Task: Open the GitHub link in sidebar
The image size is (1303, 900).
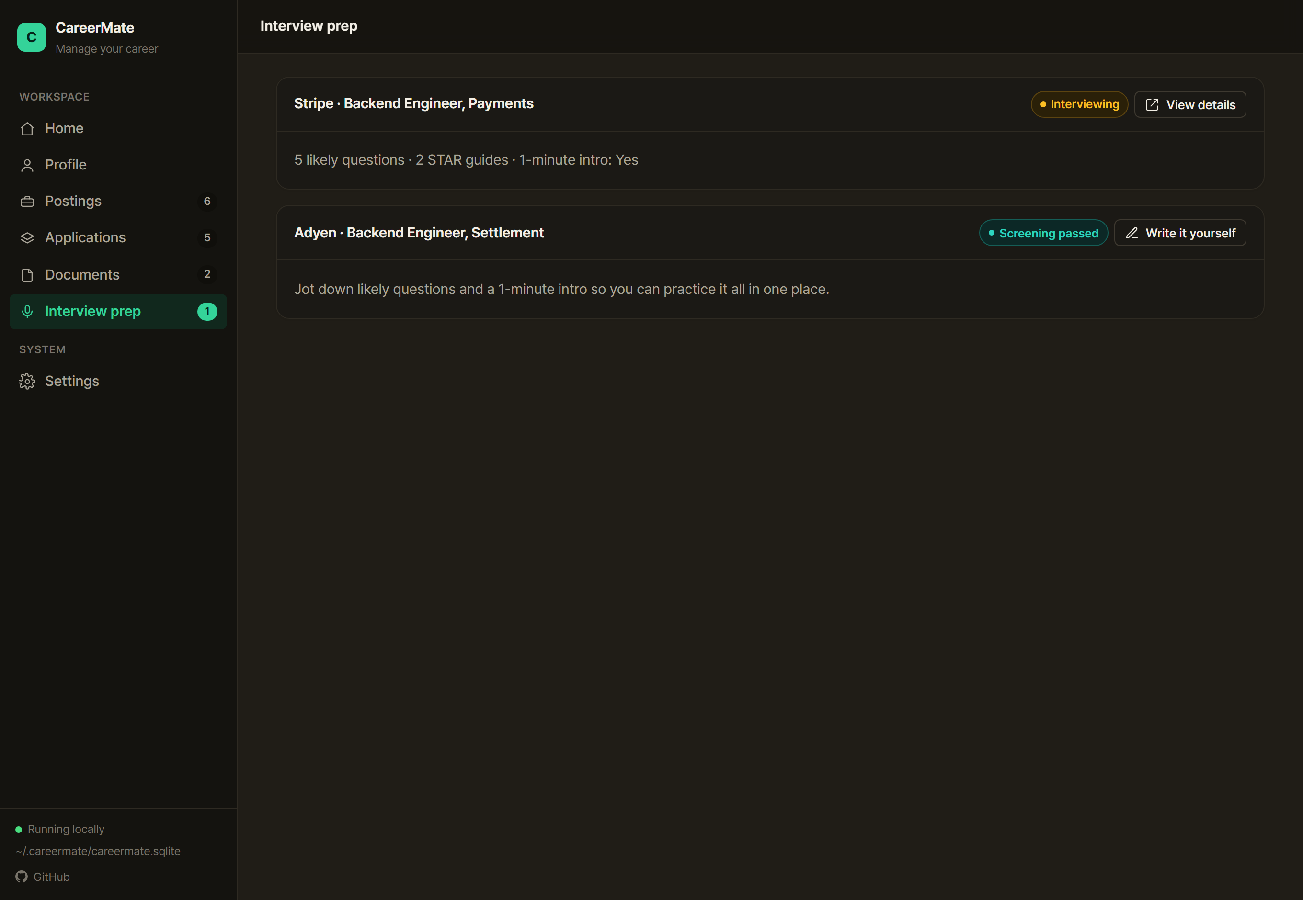Action: pyautogui.click(x=43, y=877)
